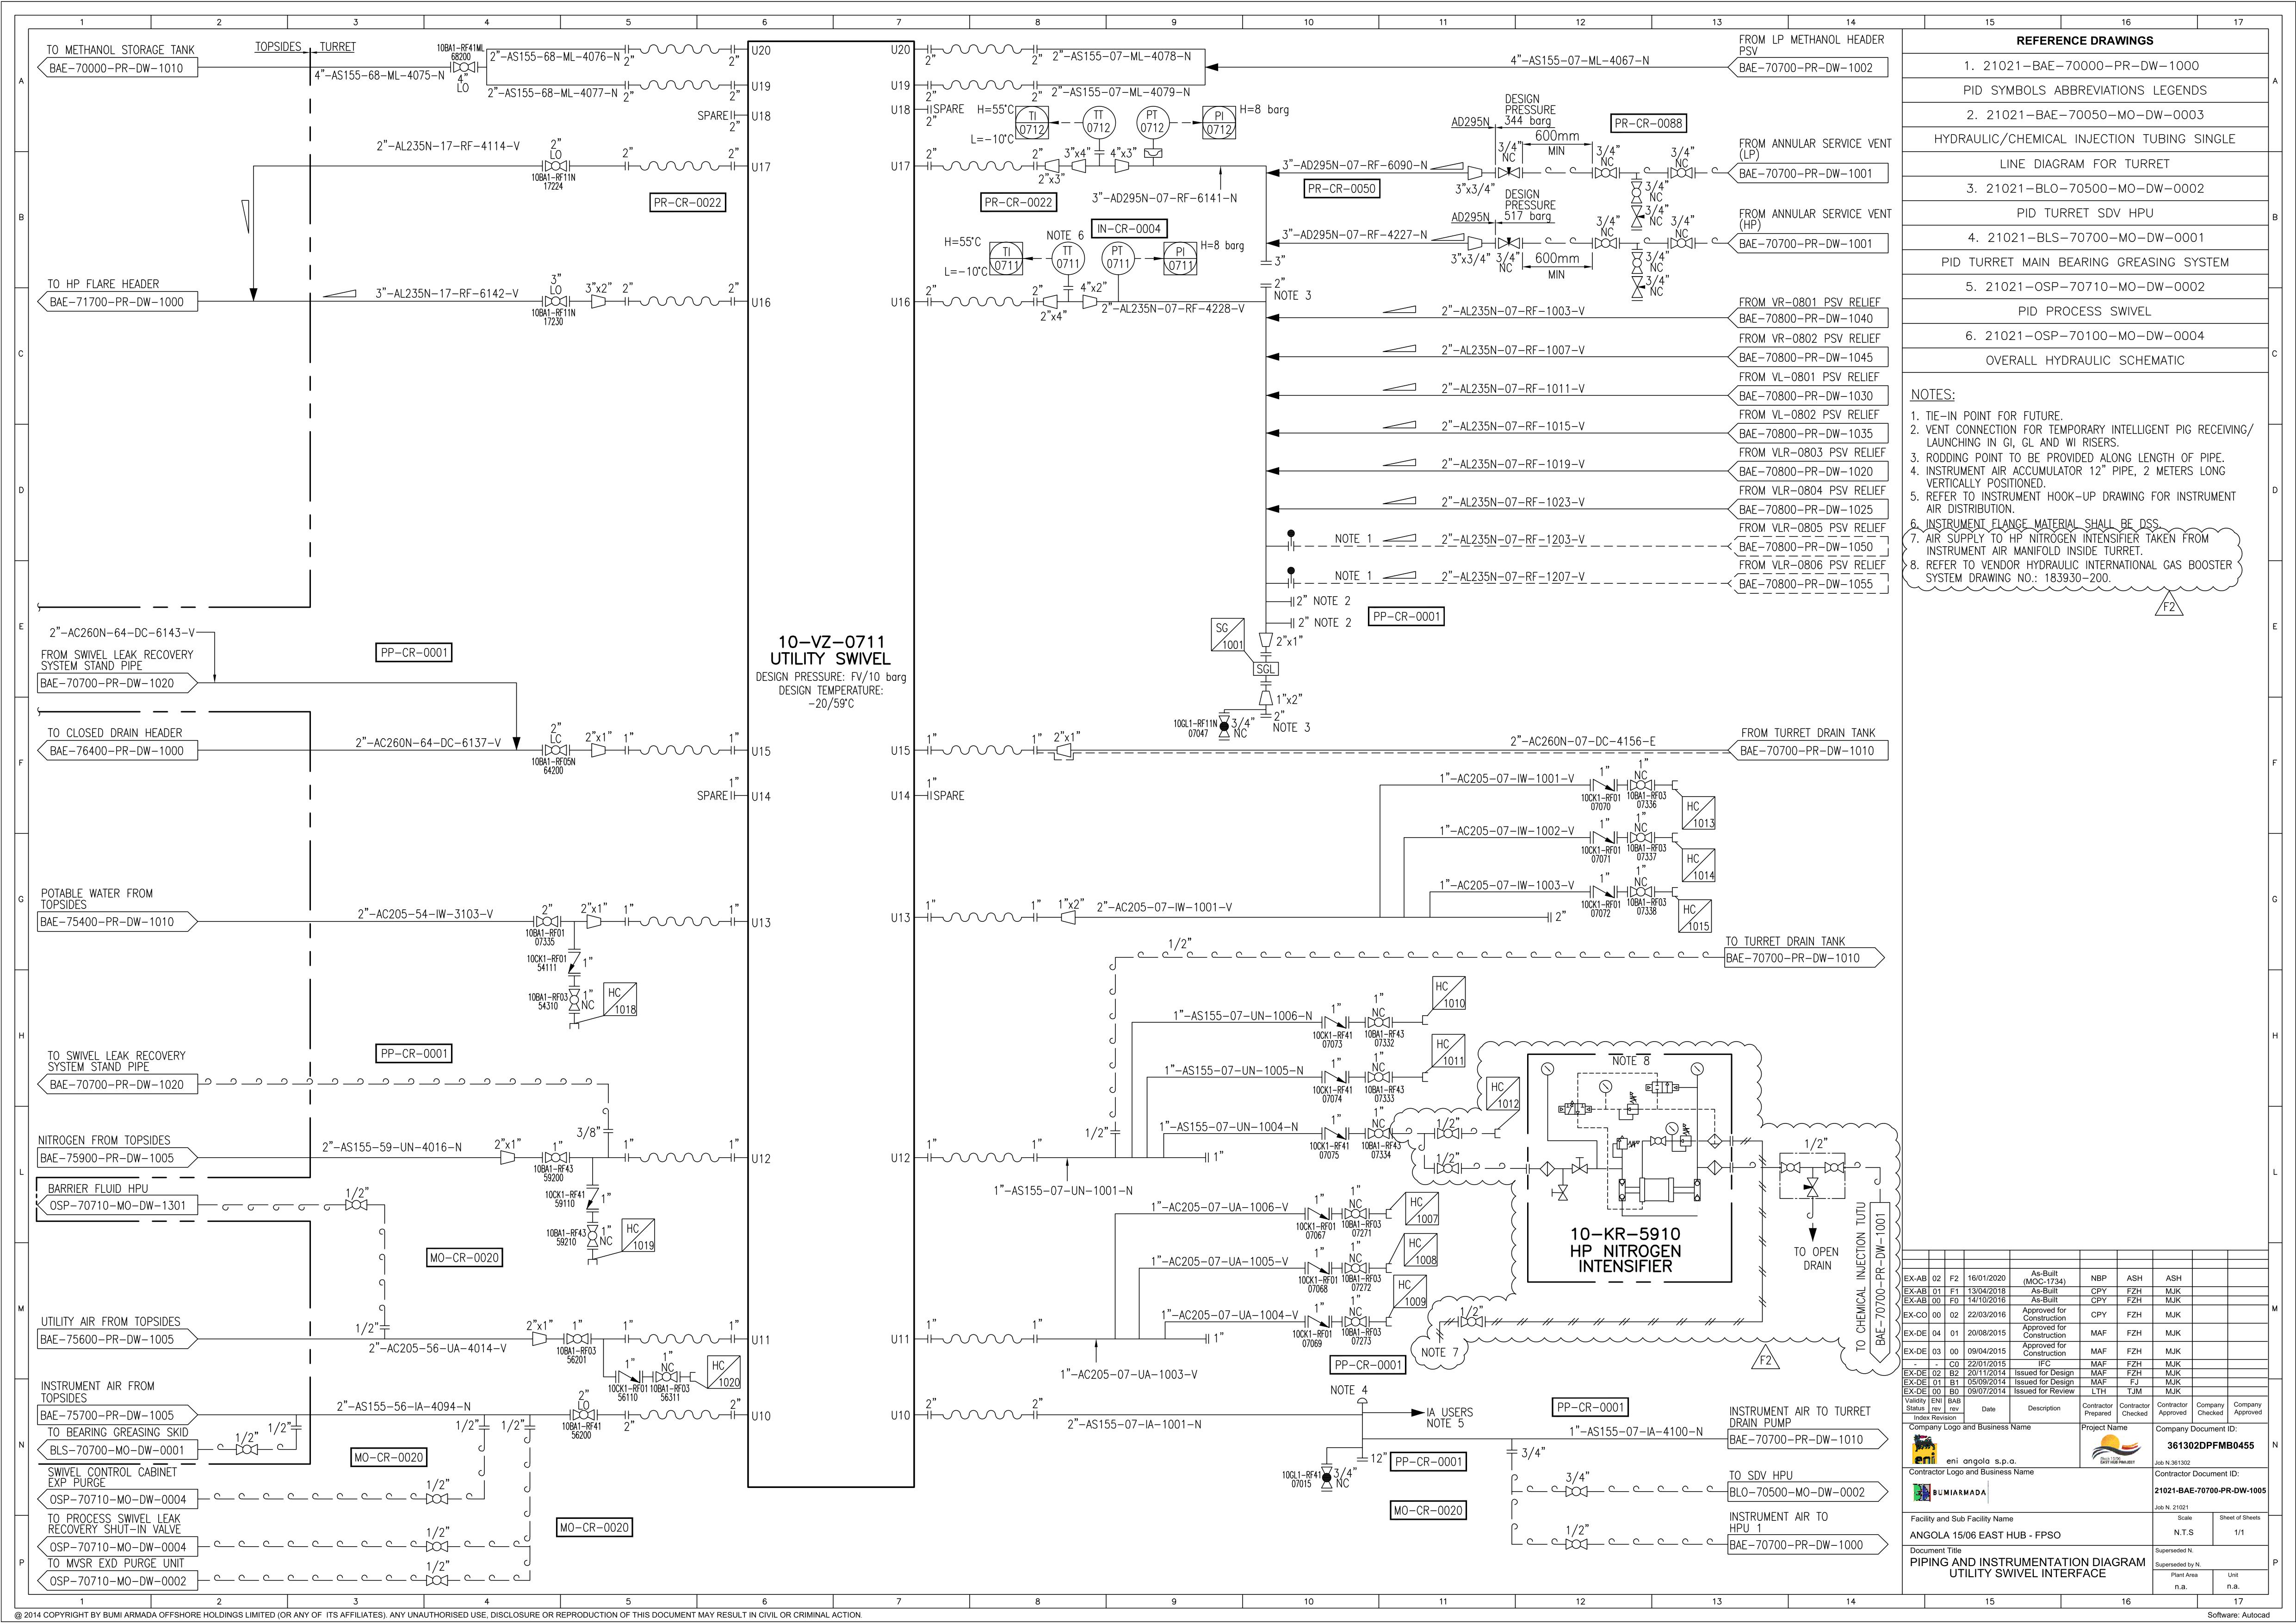Click the TI 0712 instrument bubble
The image size is (2296, 1623).
[1031, 123]
